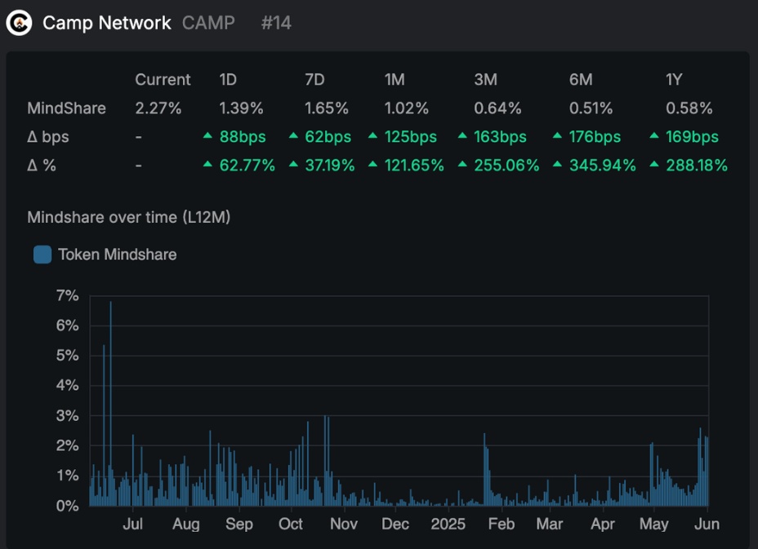Open the Camp Network title link
This screenshot has height=549, width=758.
click(106, 23)
